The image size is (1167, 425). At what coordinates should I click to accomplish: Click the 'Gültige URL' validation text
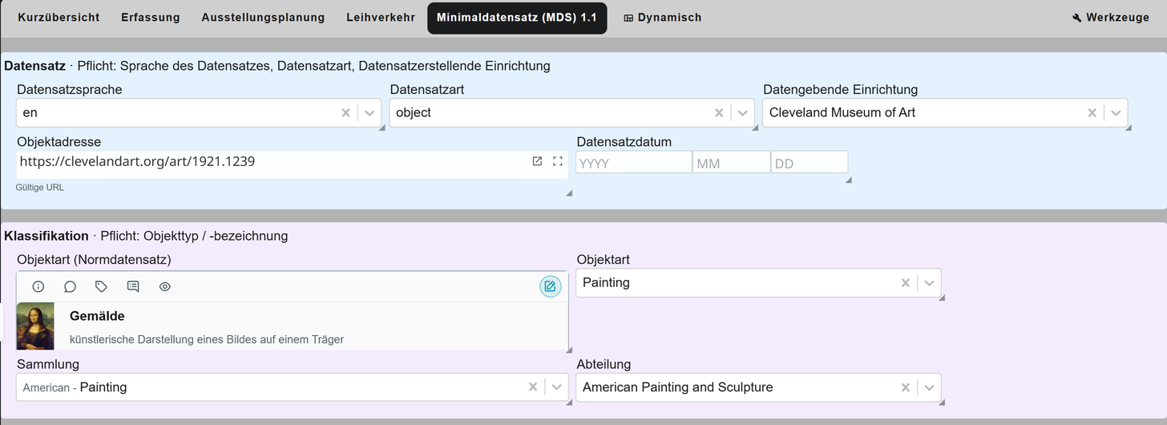click(x=39, y=187)
